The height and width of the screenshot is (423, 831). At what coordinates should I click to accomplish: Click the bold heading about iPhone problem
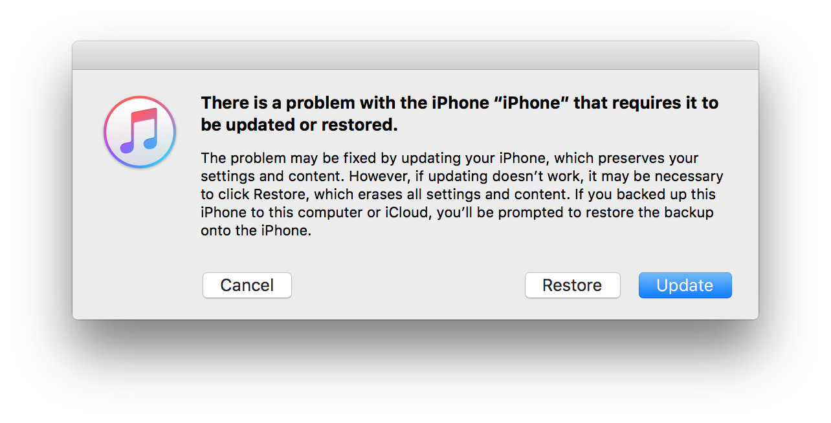coord(460,114)
